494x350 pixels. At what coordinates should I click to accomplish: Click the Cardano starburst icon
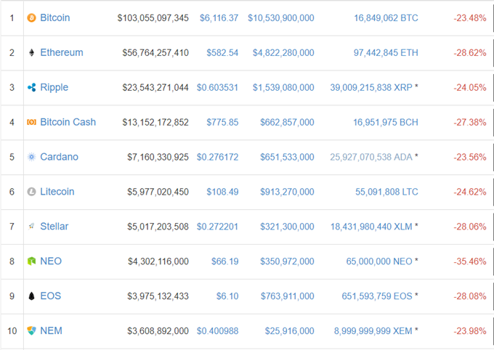pos(31,157)
